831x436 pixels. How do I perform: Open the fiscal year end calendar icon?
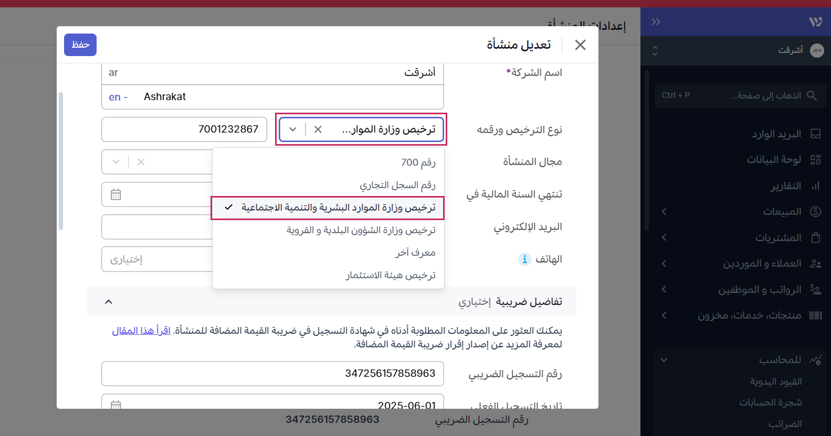[116, 194]
